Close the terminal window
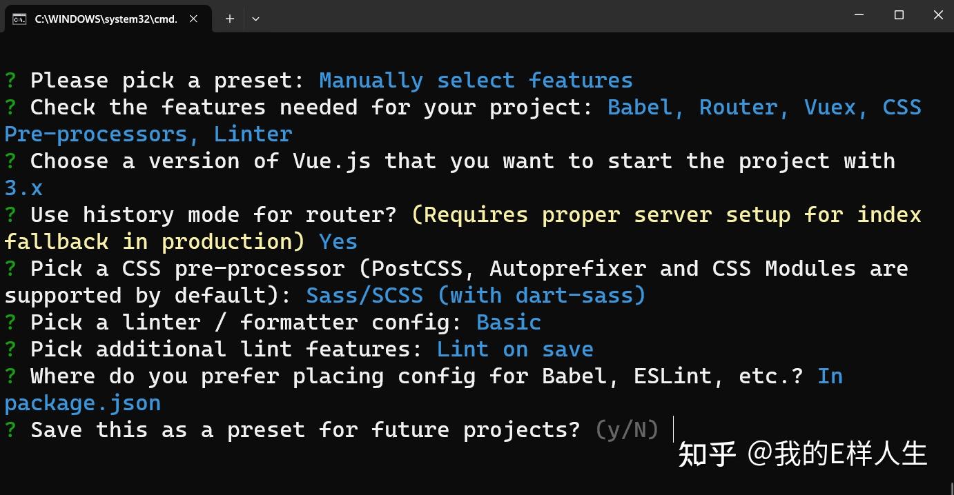Screen dimensions: 954x495 [x=938, y=14]
